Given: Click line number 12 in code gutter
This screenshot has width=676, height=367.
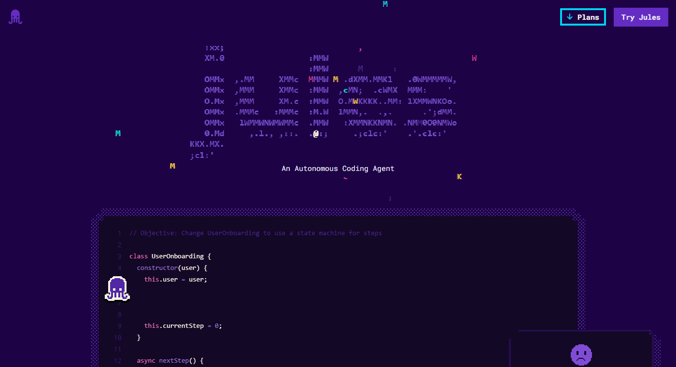Looking at the screenshot, I should tap(118, 360).
